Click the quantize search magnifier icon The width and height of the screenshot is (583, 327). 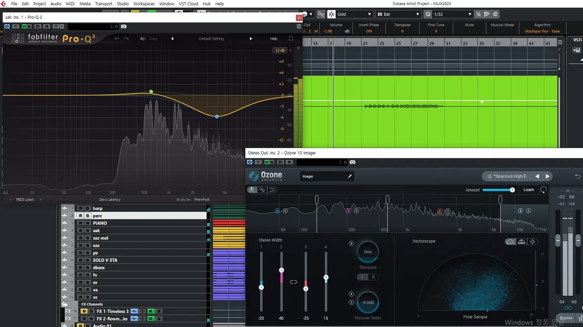428,14
